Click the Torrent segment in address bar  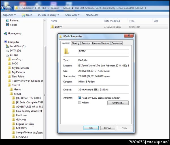(x=54, y=8)
